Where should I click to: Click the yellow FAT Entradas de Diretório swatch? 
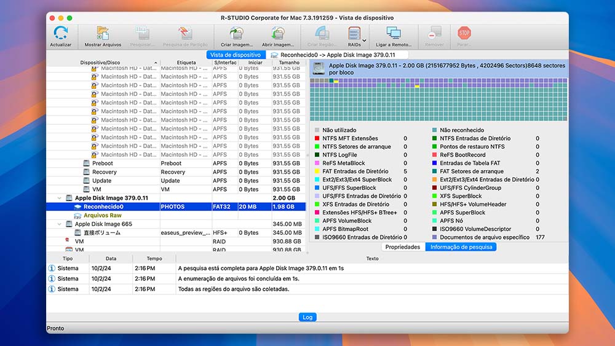point(317,171)
